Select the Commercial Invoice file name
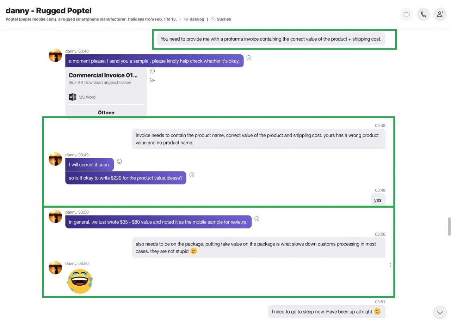 (103, 75)
